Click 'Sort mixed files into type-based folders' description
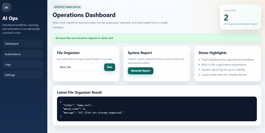This screenshot has height=133, width=265. (85, 59)
